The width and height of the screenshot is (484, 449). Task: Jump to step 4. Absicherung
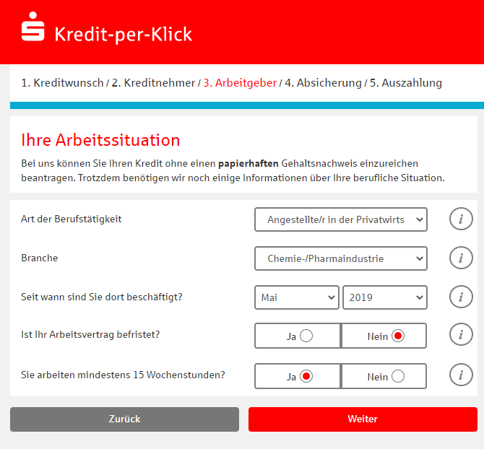323,83
